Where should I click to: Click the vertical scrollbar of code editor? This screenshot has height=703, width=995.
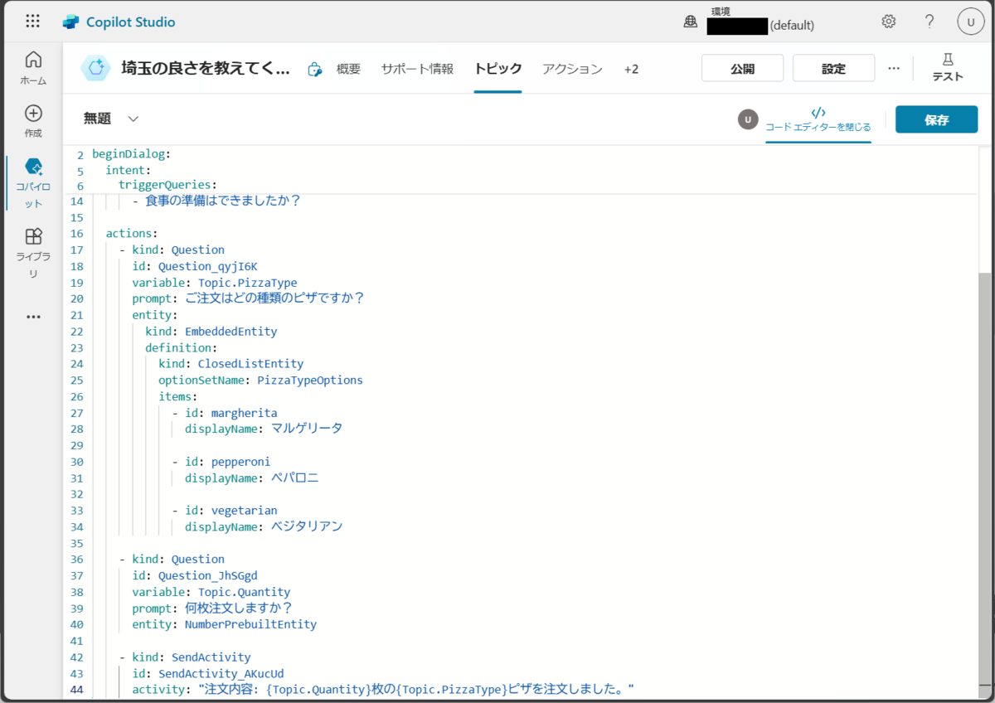pos(985,481)
